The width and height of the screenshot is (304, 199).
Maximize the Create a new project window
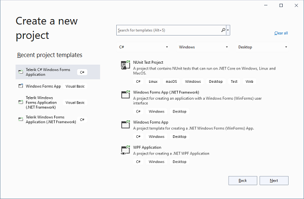281,5
